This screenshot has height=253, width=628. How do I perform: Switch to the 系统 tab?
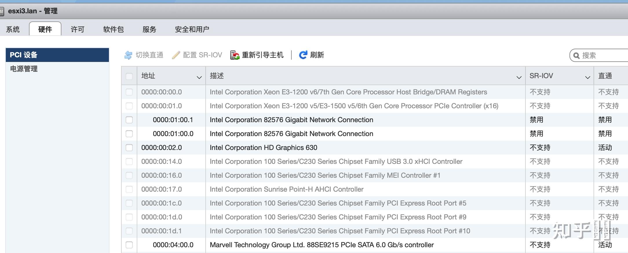coord(13,29)
